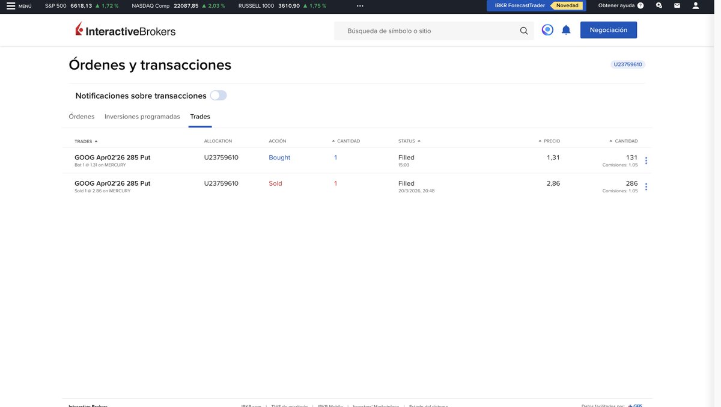Click allocation U23759610 in Sold row
This screenshot has height=407, width=721.
[x=221, y=183]
